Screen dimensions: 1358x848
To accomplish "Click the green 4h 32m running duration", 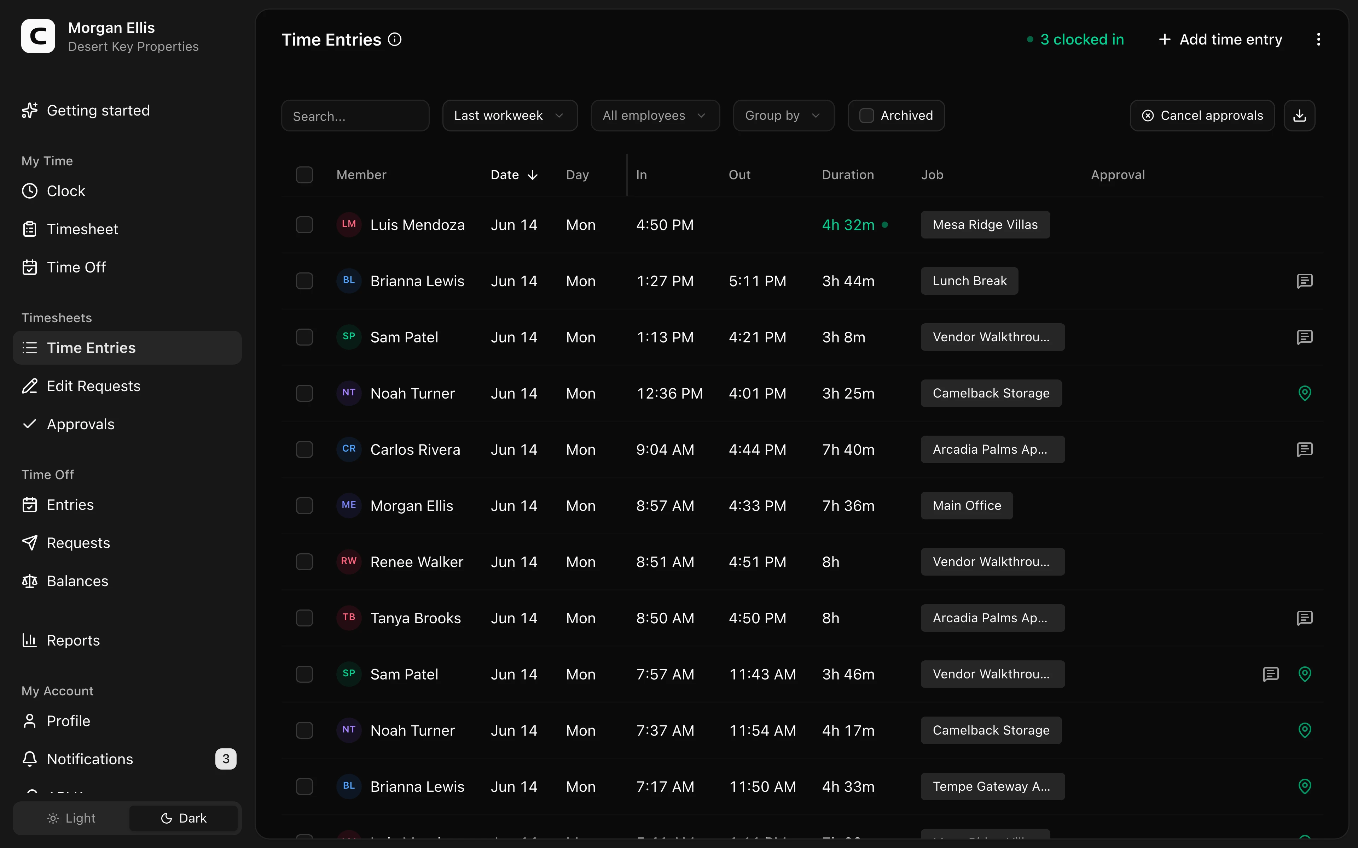I will tap(848, 225).
